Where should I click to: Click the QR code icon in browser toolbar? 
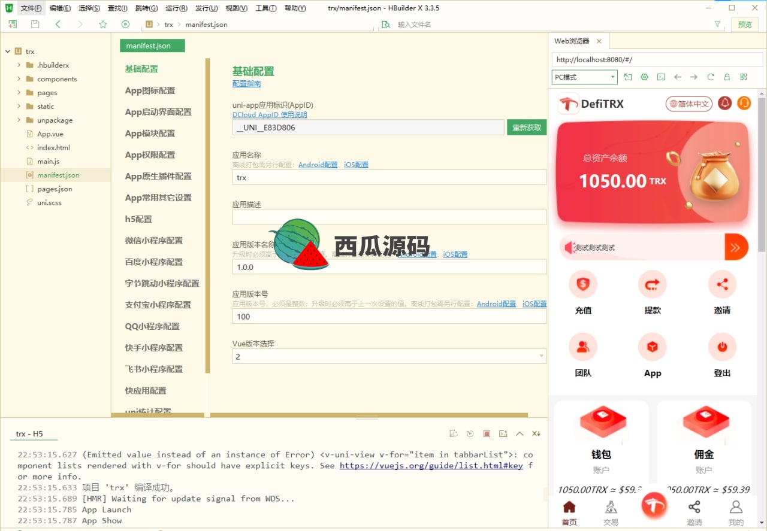[744, 77]
